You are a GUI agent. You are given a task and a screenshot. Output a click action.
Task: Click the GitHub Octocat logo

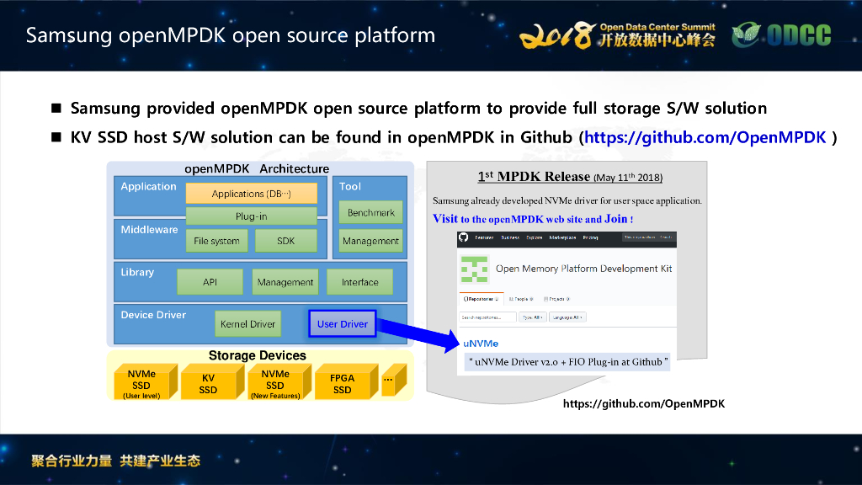click(x=463, y=237)
